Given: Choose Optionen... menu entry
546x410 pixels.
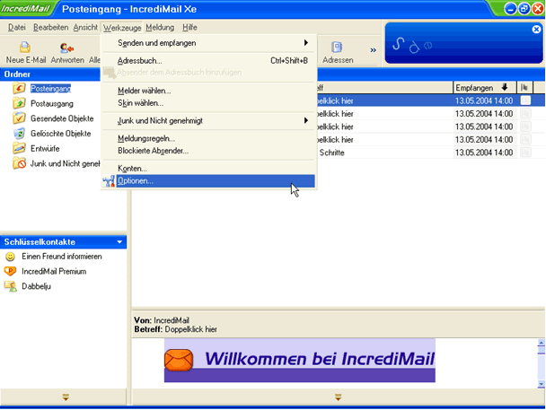Looking at the screenshot, I should tap(208, 181).
